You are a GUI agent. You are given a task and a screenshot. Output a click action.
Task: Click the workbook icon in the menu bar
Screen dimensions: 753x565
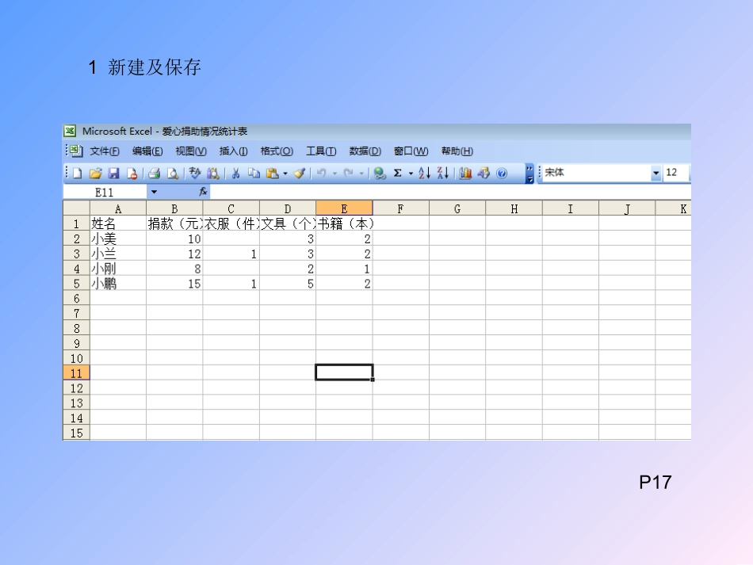[x=76, y=151]
